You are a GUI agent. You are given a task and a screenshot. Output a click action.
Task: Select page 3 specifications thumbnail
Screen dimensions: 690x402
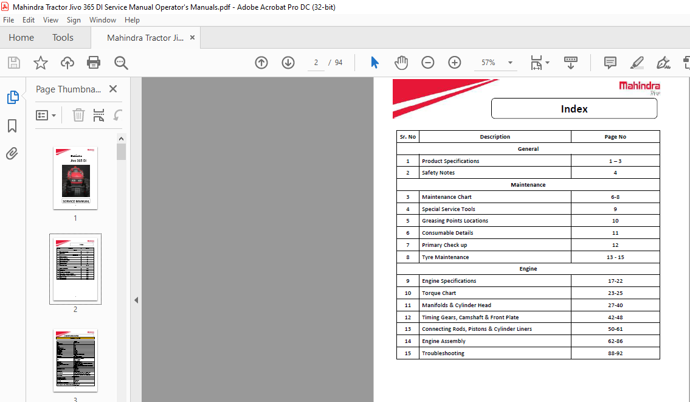pos(75,360)
